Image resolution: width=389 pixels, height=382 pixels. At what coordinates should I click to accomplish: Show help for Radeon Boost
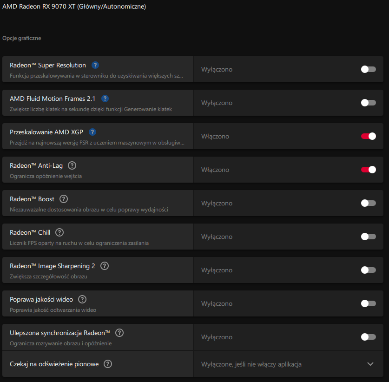click(x=64, y=199)
